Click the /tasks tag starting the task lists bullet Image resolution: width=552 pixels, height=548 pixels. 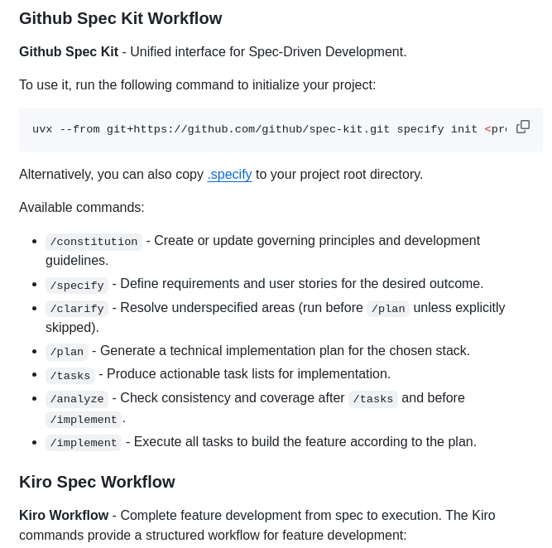point(70,376)
